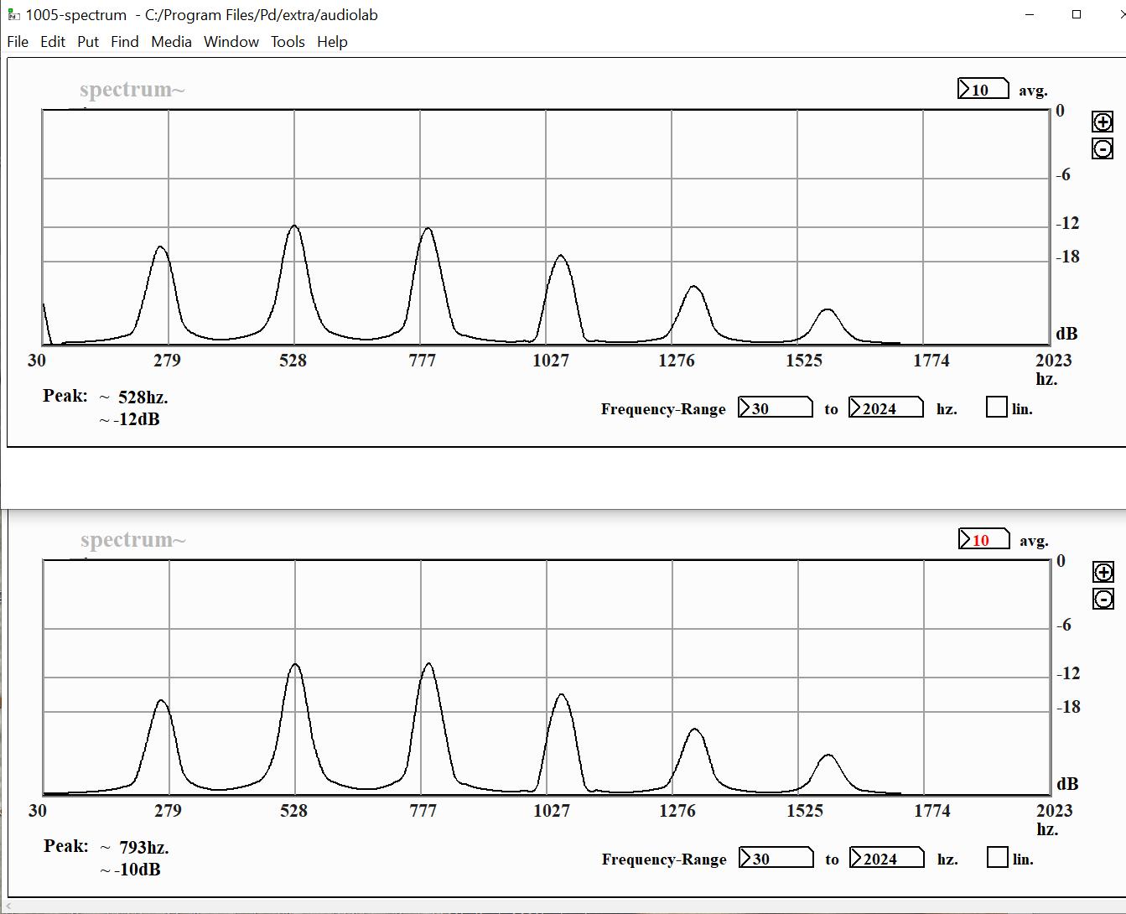Open the Tools menu

288,42
